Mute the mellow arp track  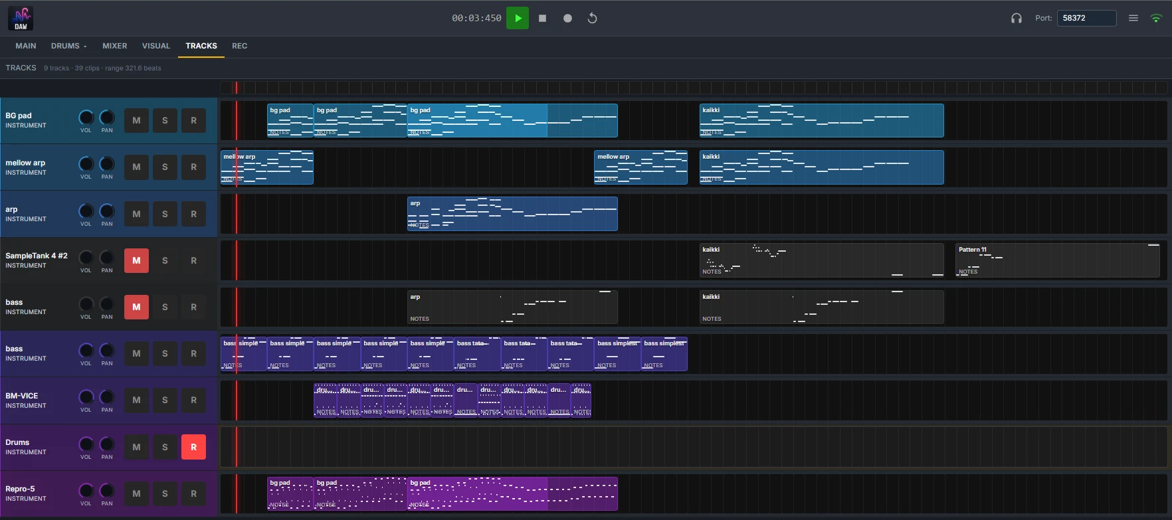click(x=136, y=167)
